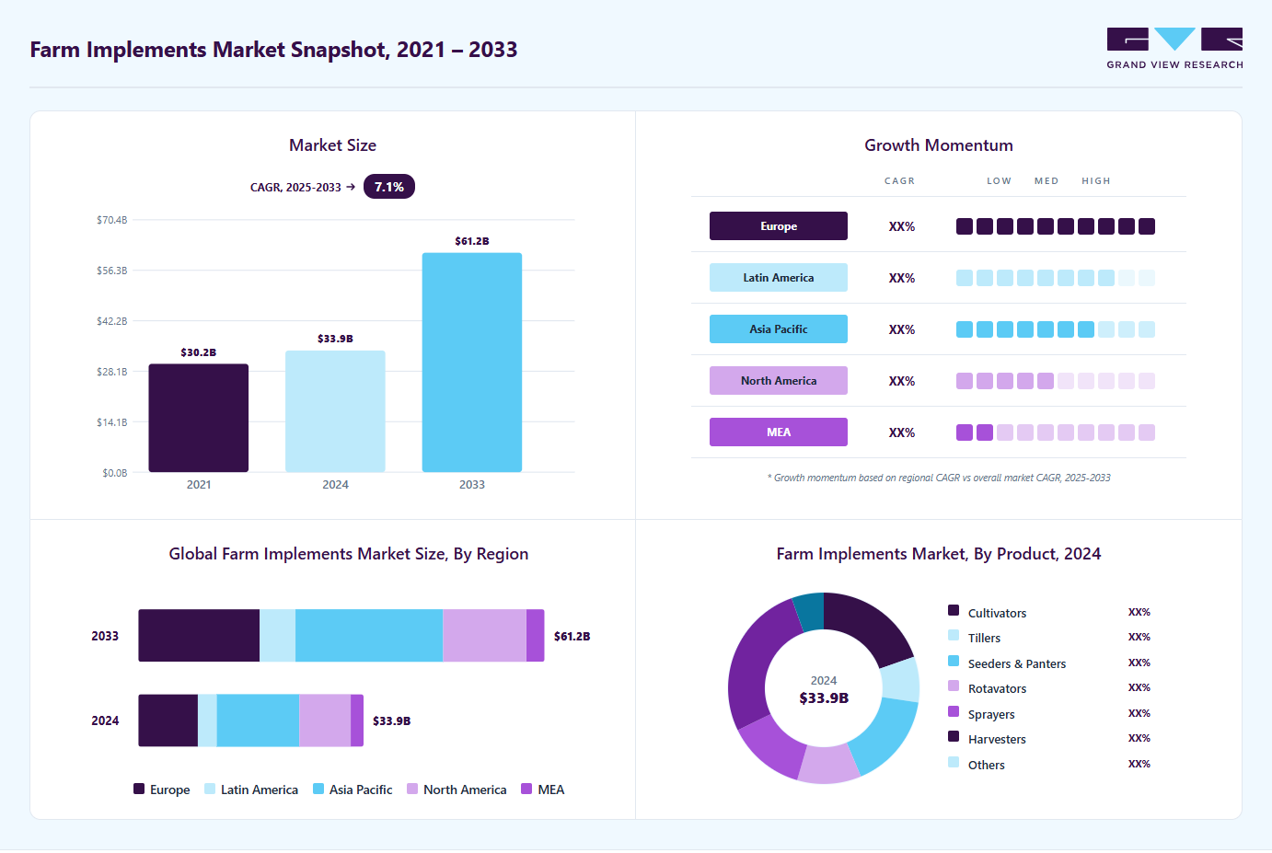The width and height of the screenshot is (1272, 853).
Task: Select the XX% CAGR value in the MEA row
Action: tap(902, 432)
